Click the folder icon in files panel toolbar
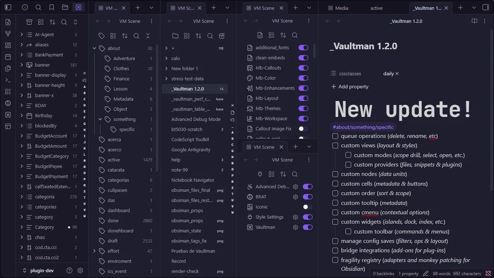Screen dimensions: 494x278 tap(175, 36)
